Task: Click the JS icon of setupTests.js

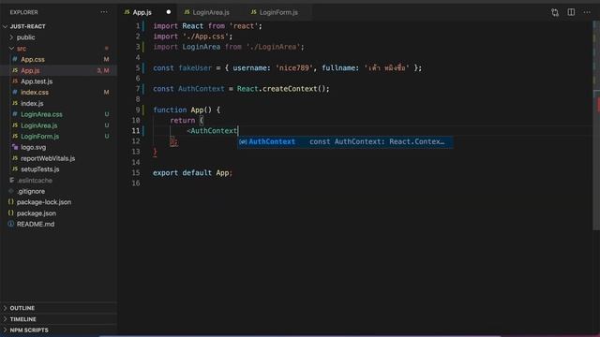Action: (15, 168)
